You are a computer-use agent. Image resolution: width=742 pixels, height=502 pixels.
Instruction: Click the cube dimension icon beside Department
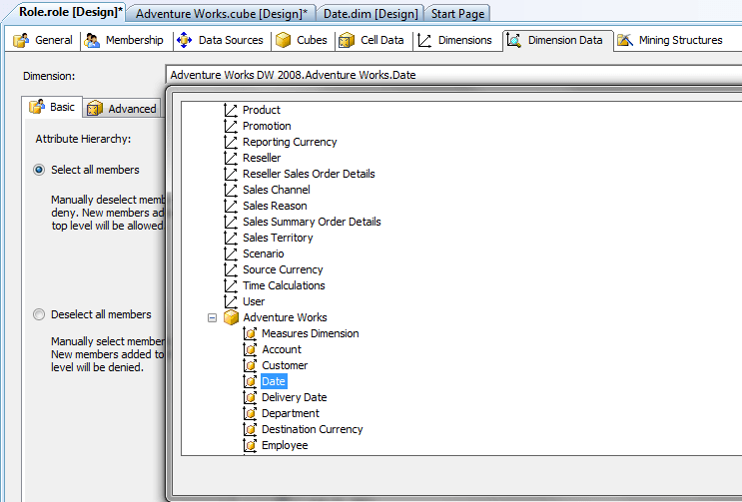click(x=250, y=413)
